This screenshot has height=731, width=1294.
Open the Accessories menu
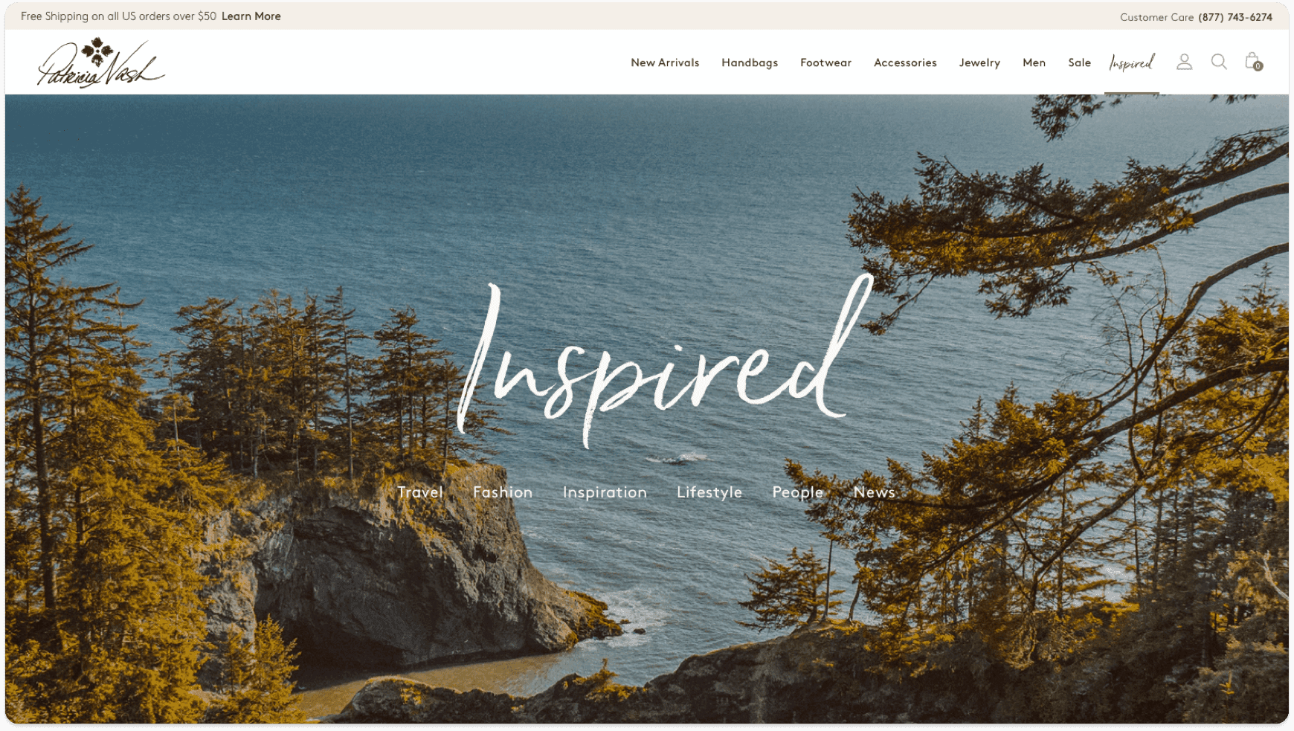(x=905, y=62)
